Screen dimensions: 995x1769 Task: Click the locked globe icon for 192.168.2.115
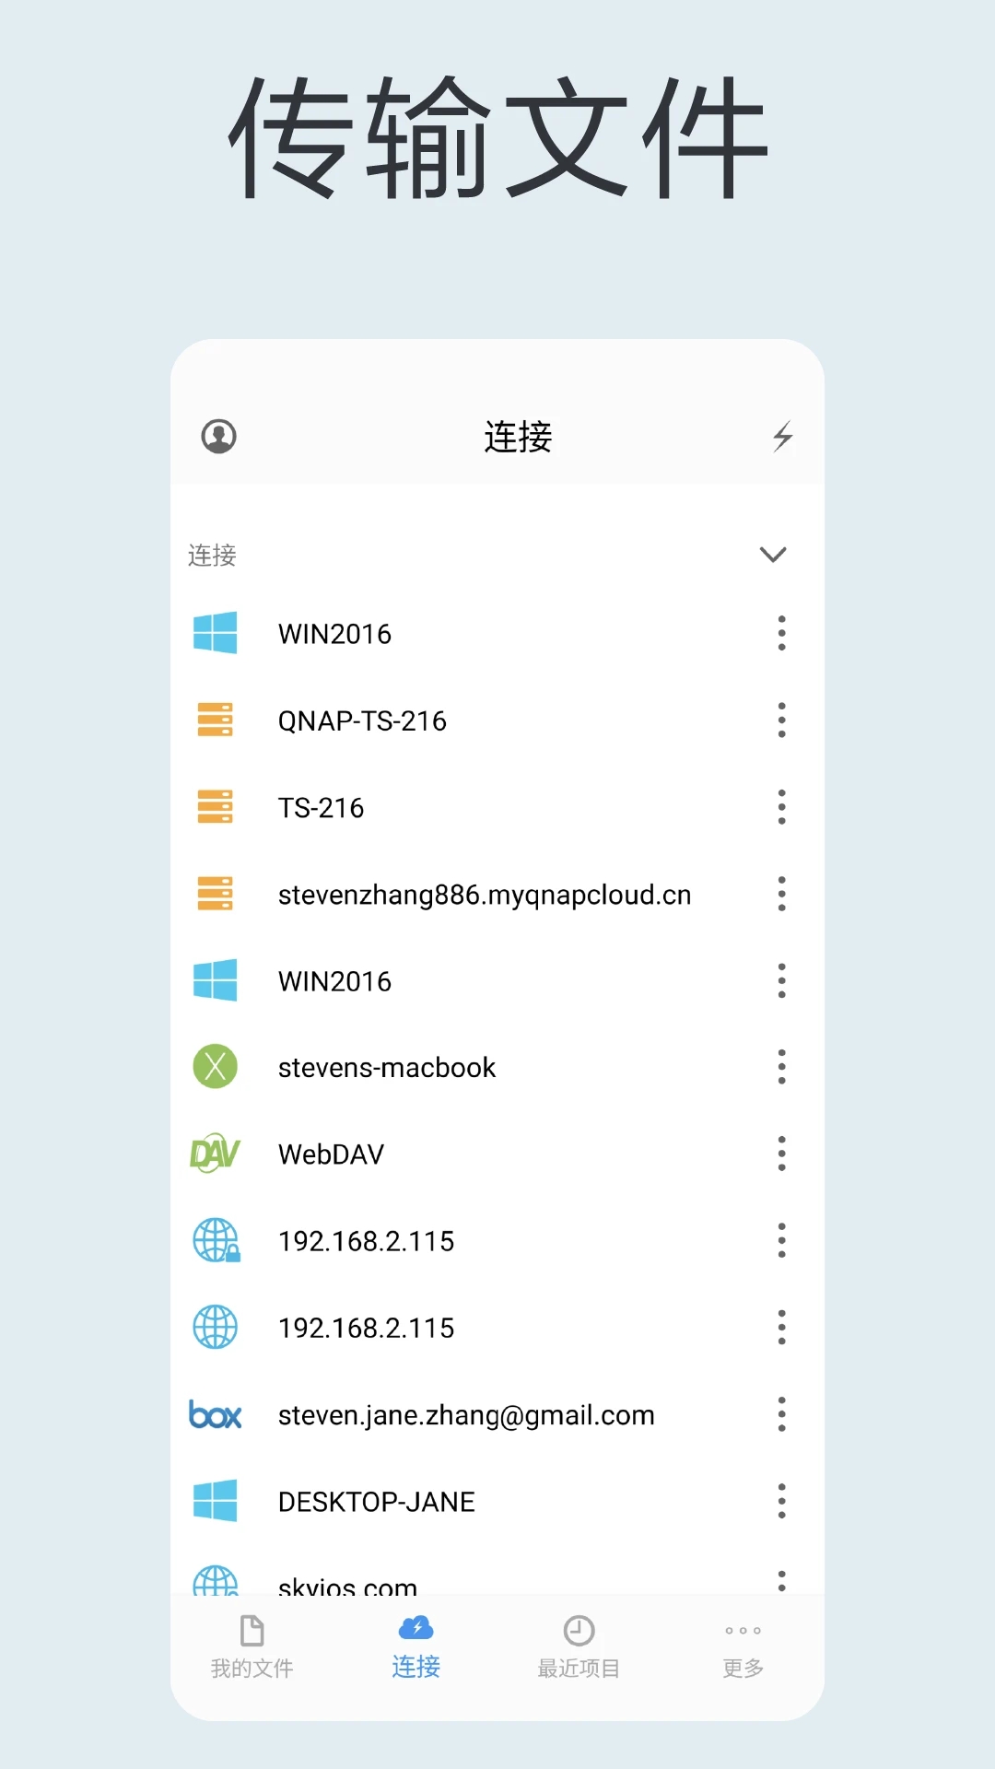tap(216, 1240)
